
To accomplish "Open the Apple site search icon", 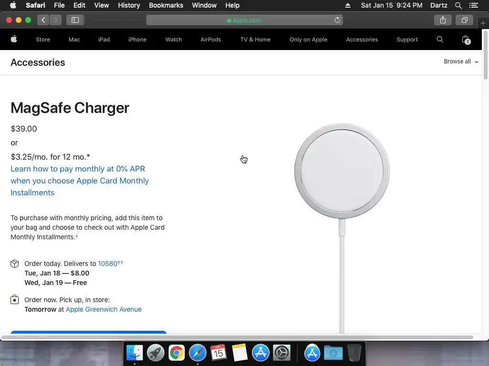I will pos(440,39).
